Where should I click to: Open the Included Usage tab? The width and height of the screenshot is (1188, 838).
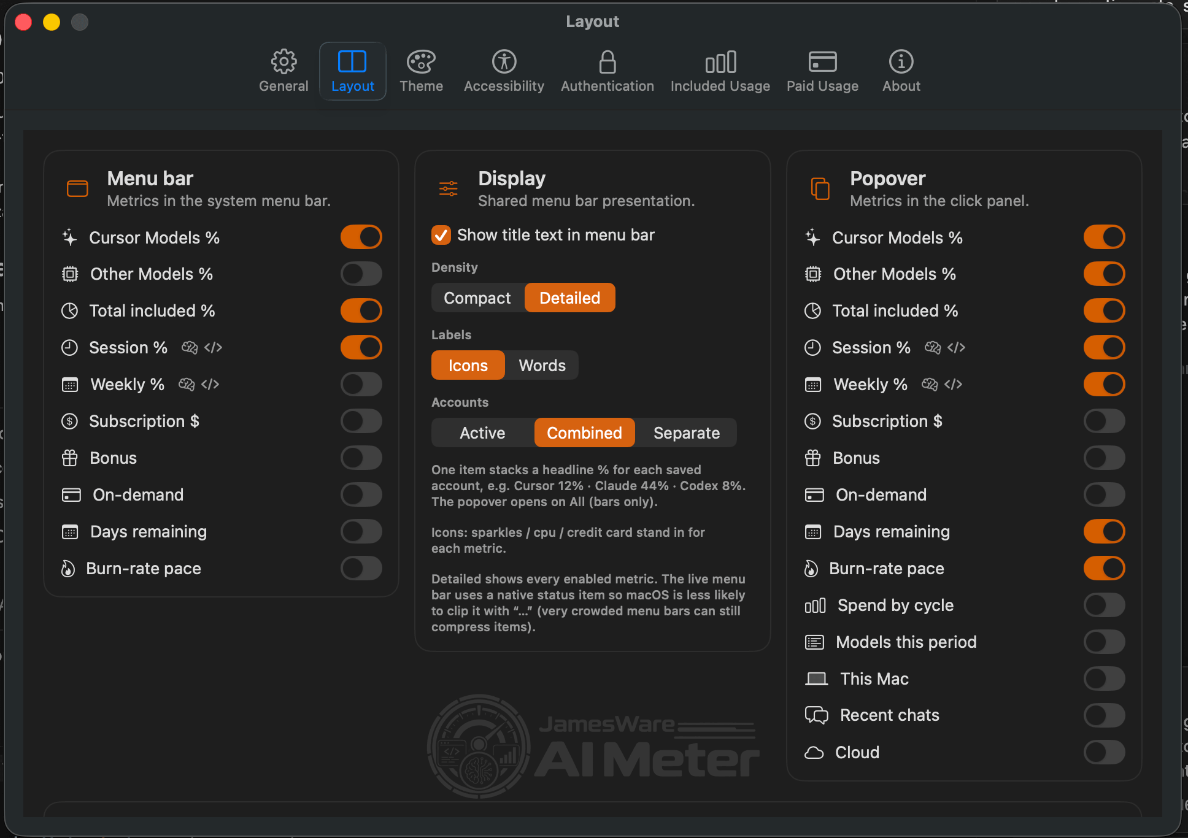click(720, 71)
